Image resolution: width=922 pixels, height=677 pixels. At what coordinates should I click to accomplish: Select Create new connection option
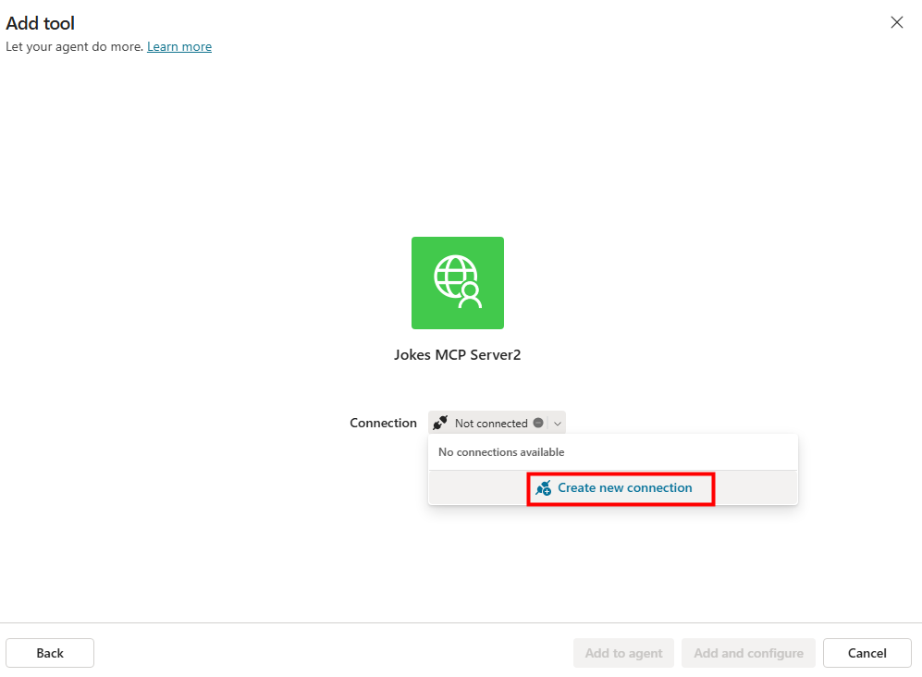coord(624,488)
